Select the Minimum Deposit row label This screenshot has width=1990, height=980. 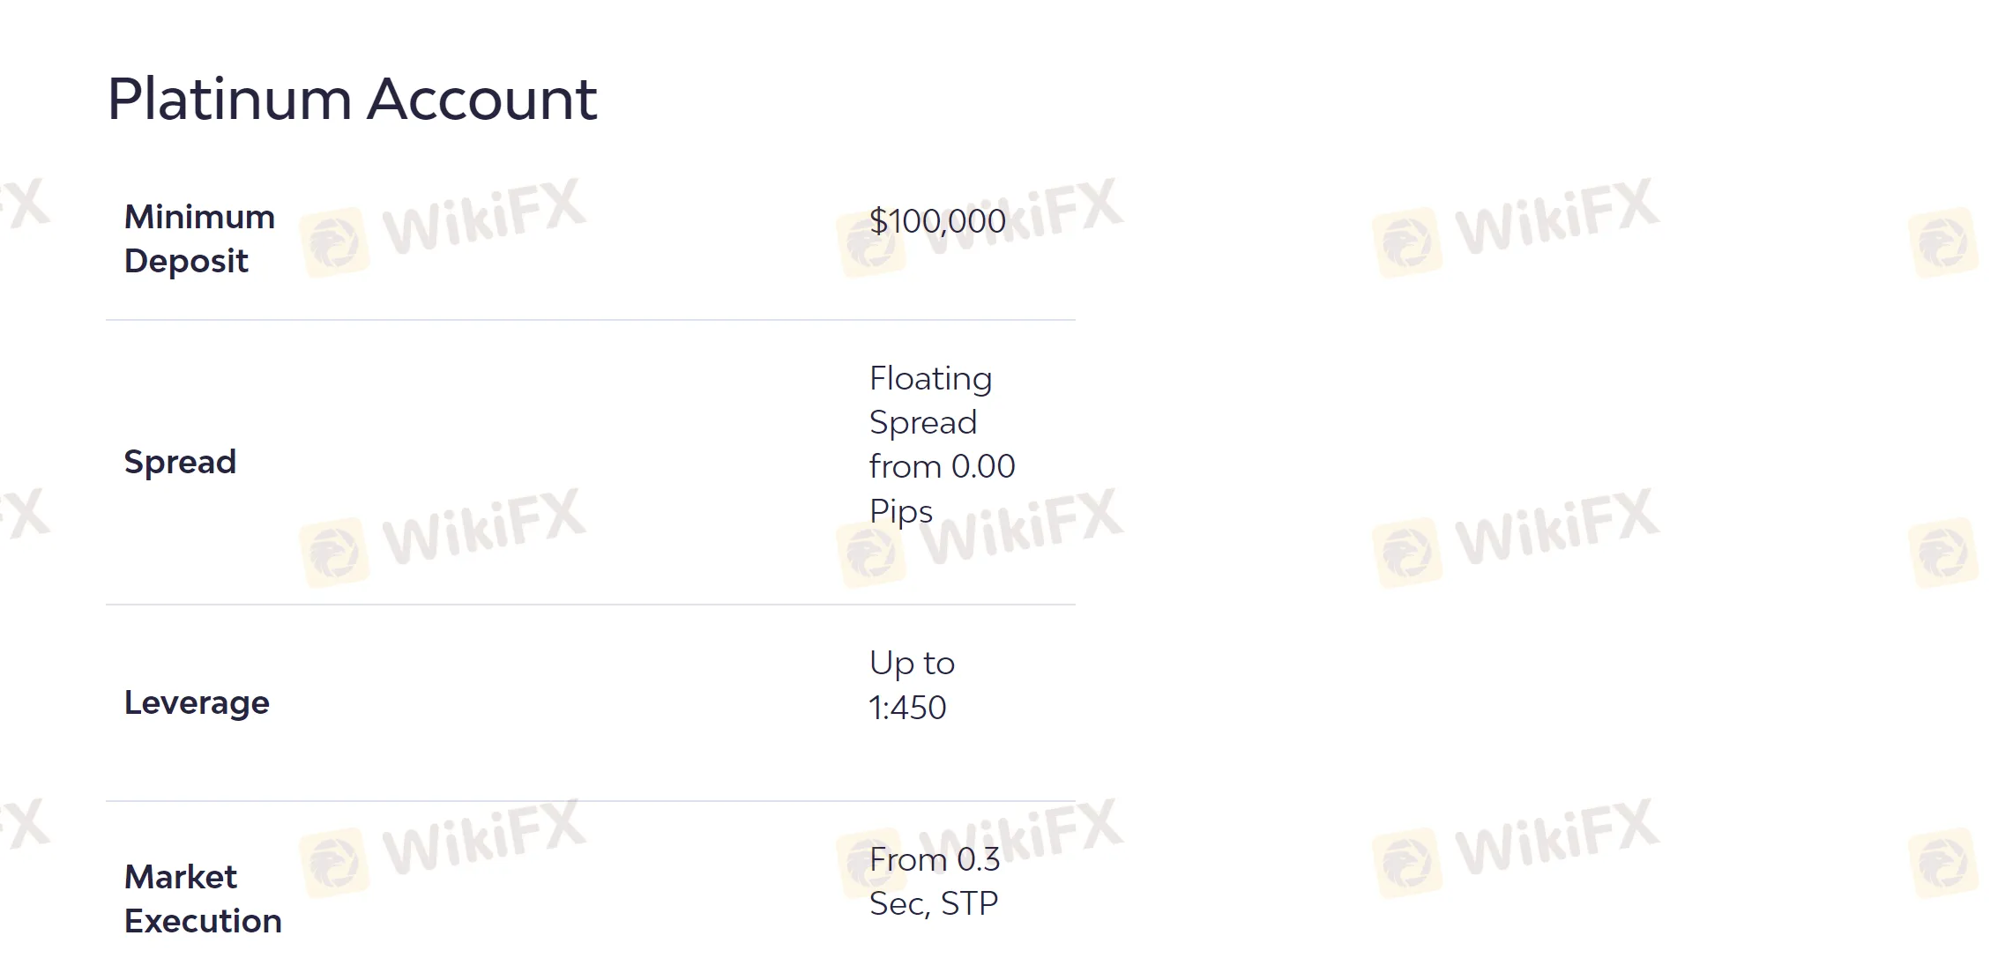(199, 239)
